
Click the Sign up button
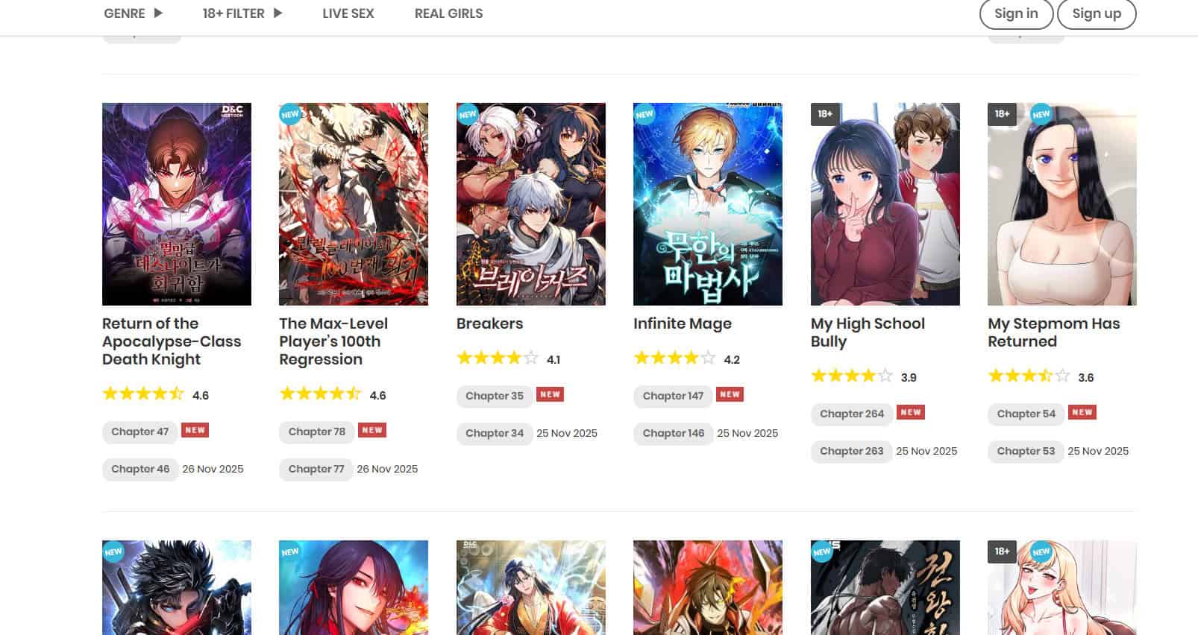tap(1097, 13)
